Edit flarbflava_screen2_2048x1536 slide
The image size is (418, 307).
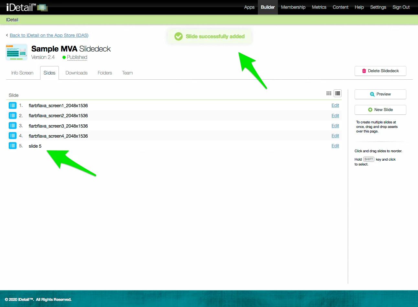[335, 116]
